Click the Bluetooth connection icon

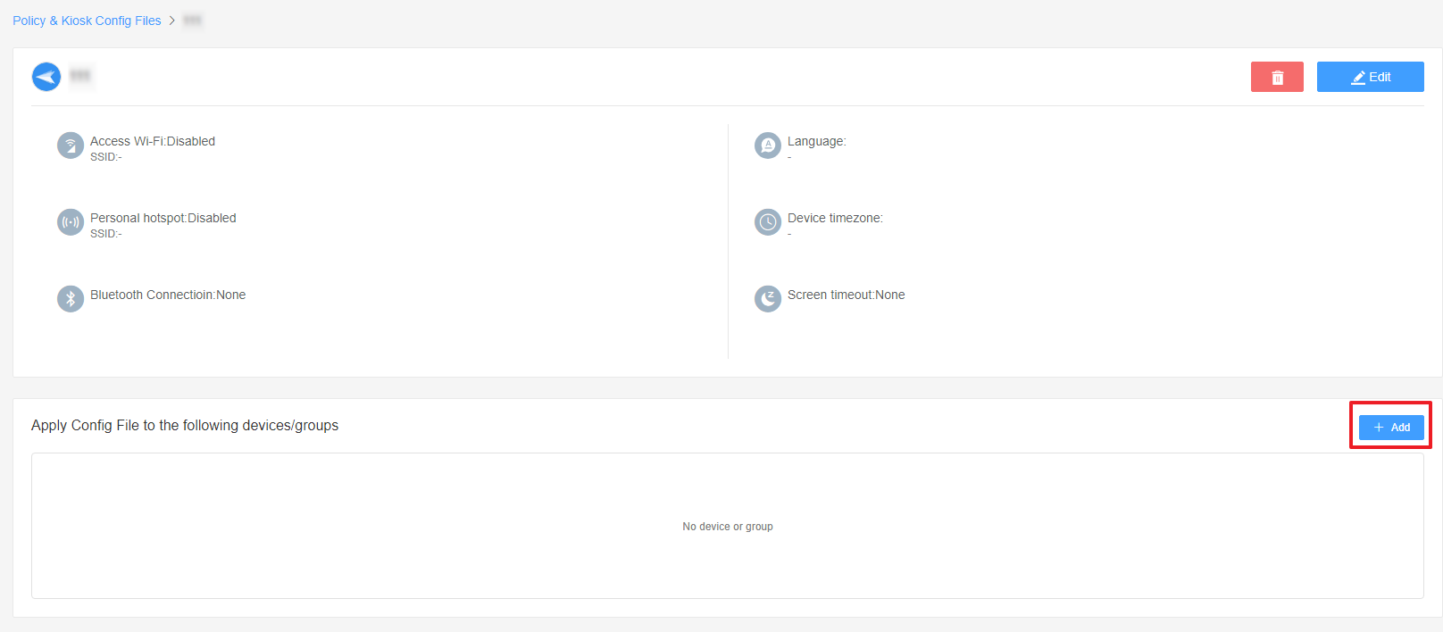71,299
